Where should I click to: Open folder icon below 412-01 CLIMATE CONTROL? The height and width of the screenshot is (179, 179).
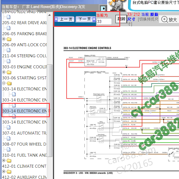(9, 172)
